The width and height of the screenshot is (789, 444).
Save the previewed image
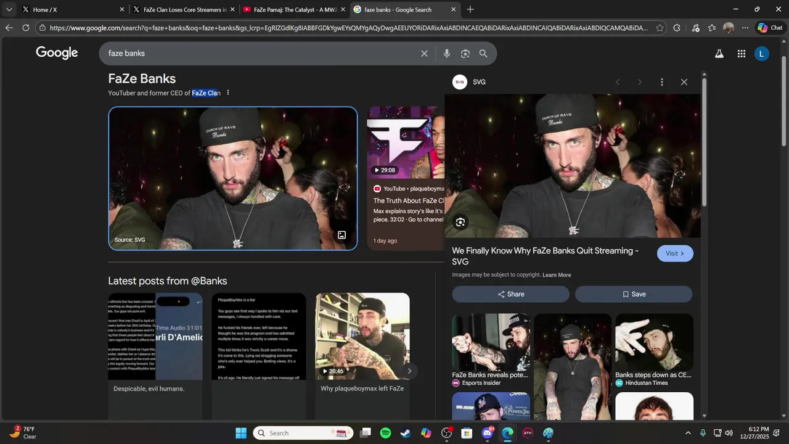634,294
